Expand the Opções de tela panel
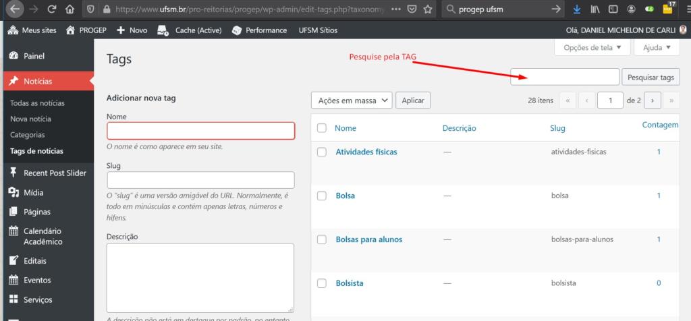Viewport: 691px width, 321px height. point(592,48)
